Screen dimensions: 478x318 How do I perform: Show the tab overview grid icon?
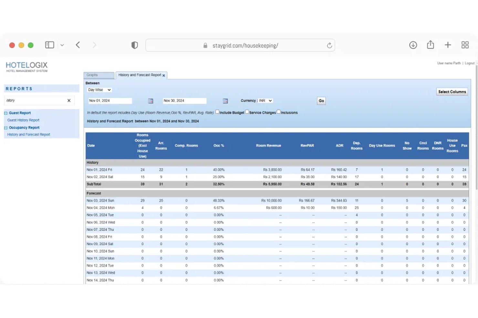pyautogui.click(x=465, y=45)
